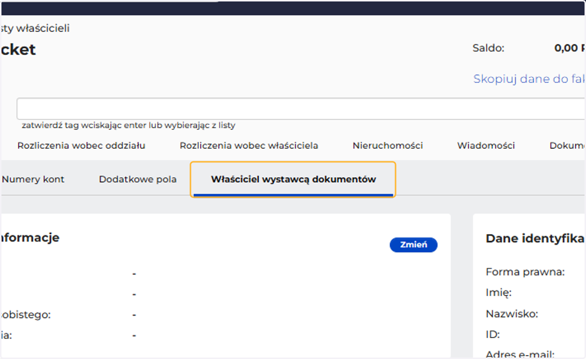Go to Rozliczenia wobec właściciela tab
The image size is (586, 359).
(x=249, y=145)
